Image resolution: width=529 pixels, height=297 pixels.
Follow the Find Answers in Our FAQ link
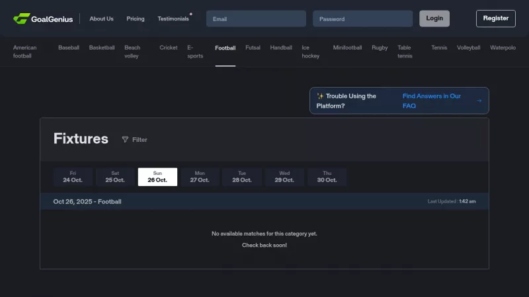[432, 101]
